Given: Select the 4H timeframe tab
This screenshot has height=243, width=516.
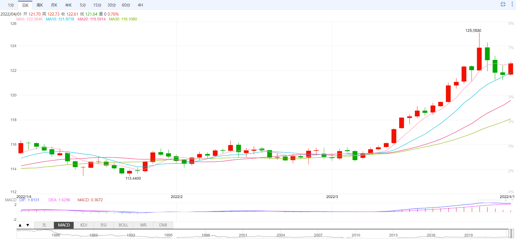Looking at the screenshot, I should click(140, 5).
